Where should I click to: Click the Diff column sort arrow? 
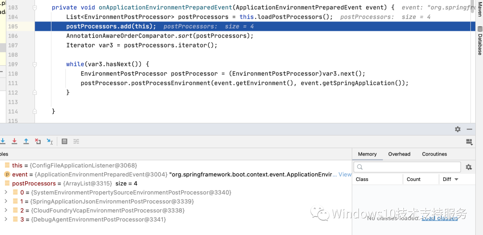point(457,179)
